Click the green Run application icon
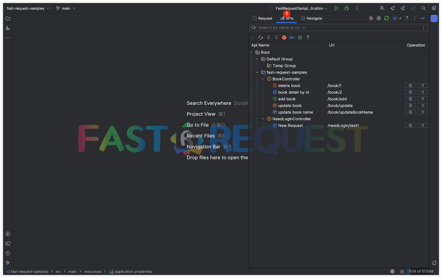 (x=336, y=8)
